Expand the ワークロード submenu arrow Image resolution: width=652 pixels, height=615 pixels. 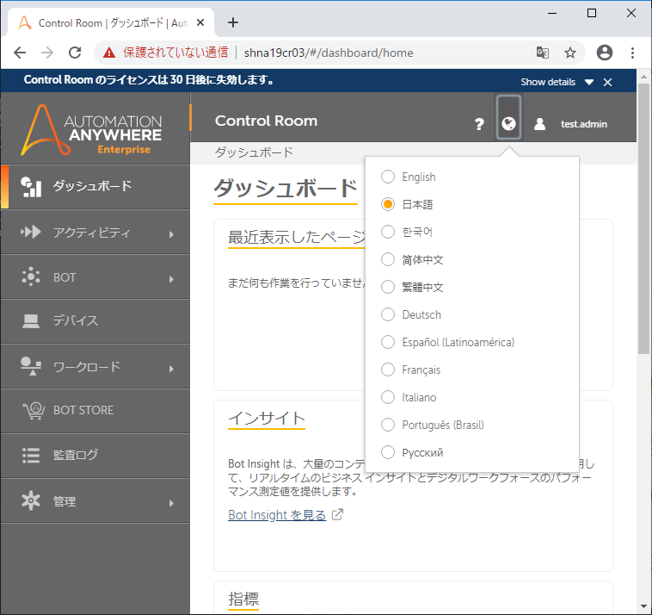pos(171,369)
